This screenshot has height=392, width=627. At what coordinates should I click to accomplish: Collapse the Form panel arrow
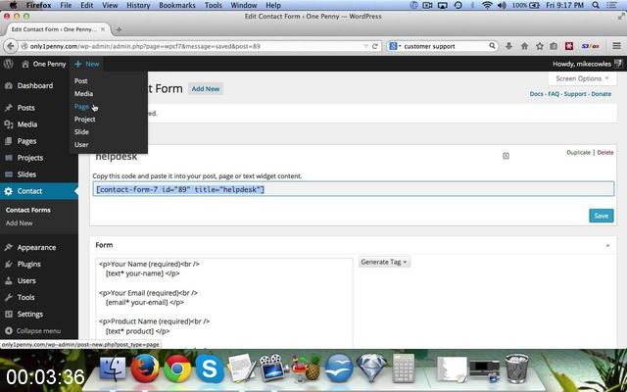[607, 245]
